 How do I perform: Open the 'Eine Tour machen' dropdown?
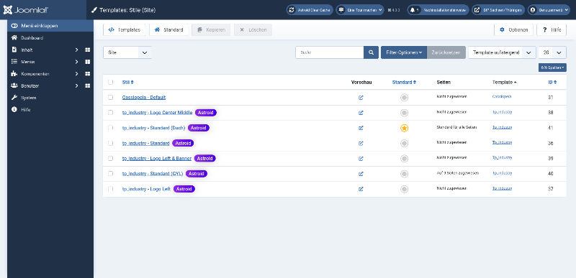tap(361, 10)
